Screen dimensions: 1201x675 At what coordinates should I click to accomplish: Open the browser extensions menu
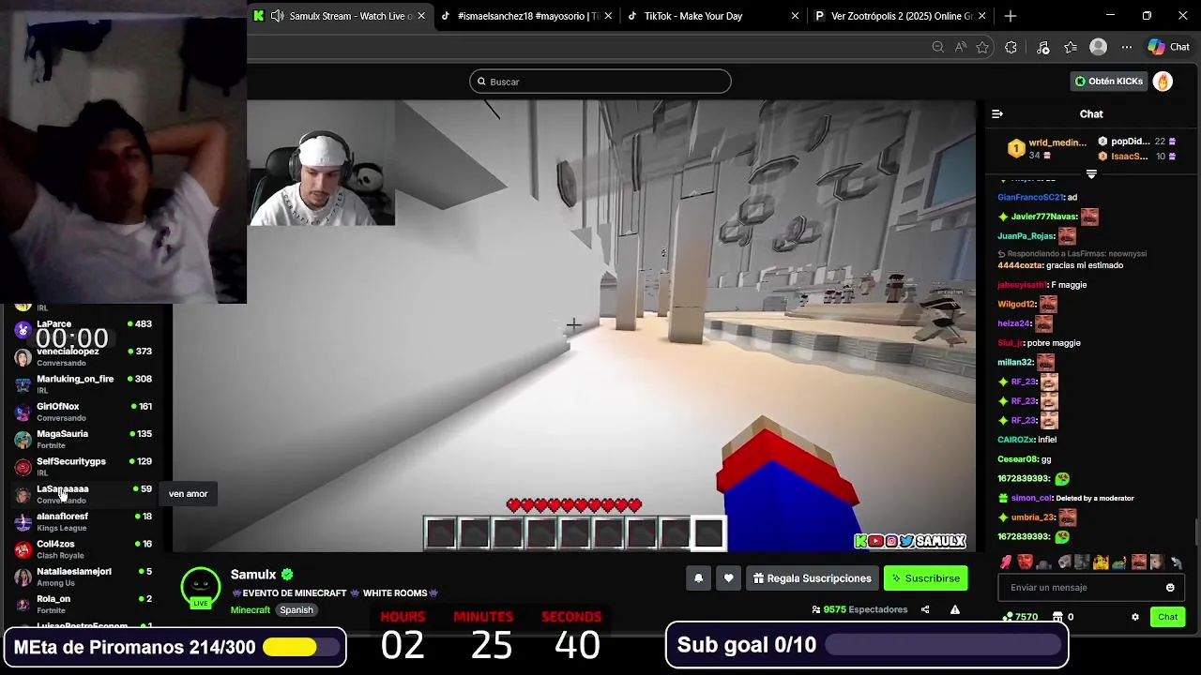coord(1011,47)
